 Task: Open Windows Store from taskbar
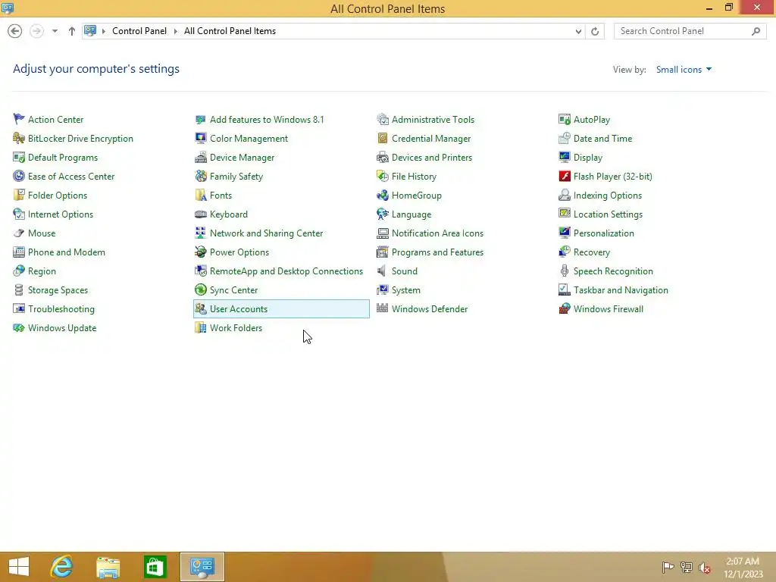tap(155, 567)
